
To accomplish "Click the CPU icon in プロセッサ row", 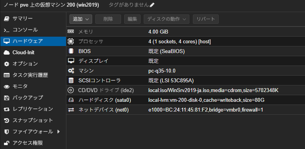I will 71,41.
